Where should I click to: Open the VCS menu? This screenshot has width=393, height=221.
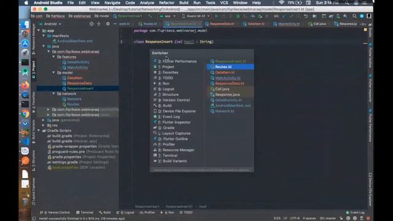[224, 2]
